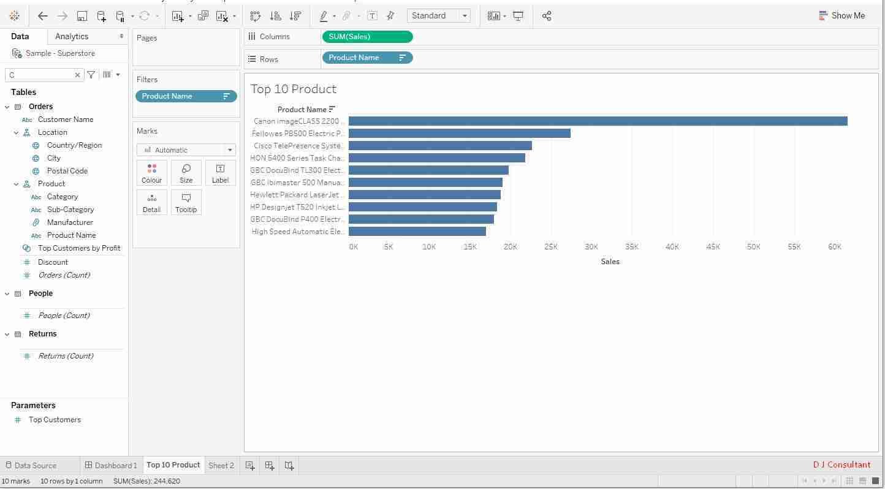885x489 pixels.
Task: Sort bars ascending via toolbar icon
Action: (275, 16)
